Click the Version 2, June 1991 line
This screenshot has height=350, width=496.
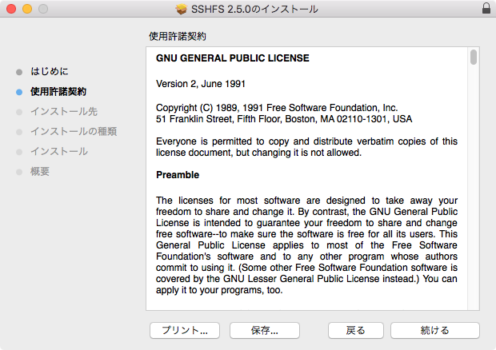pyautogui.click(x=201, y=84)
